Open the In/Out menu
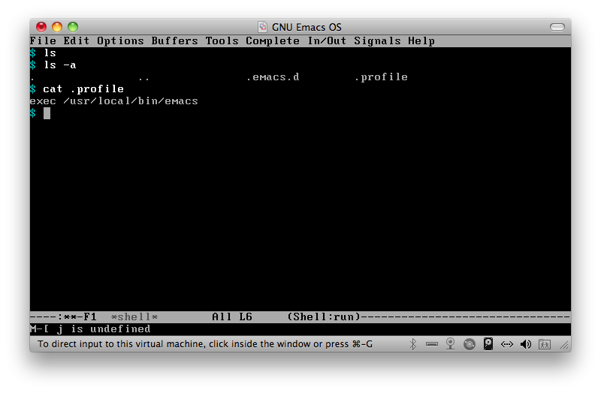601x393 pixels. tap(327, 40)
